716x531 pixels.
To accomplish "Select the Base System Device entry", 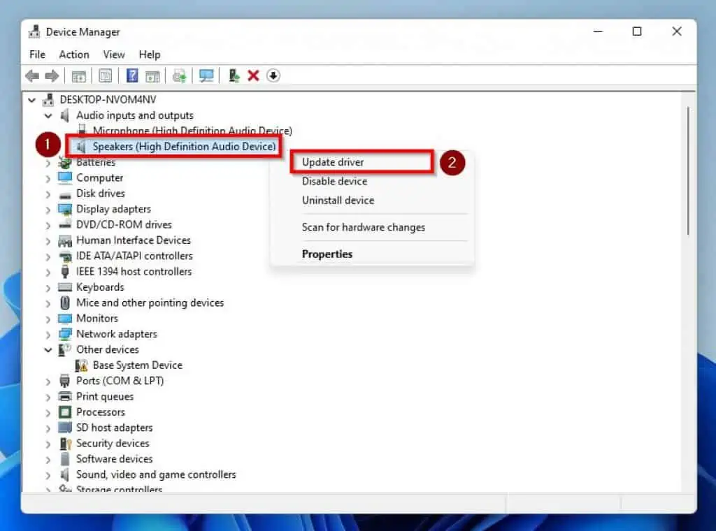I will (x=137, y=365).
